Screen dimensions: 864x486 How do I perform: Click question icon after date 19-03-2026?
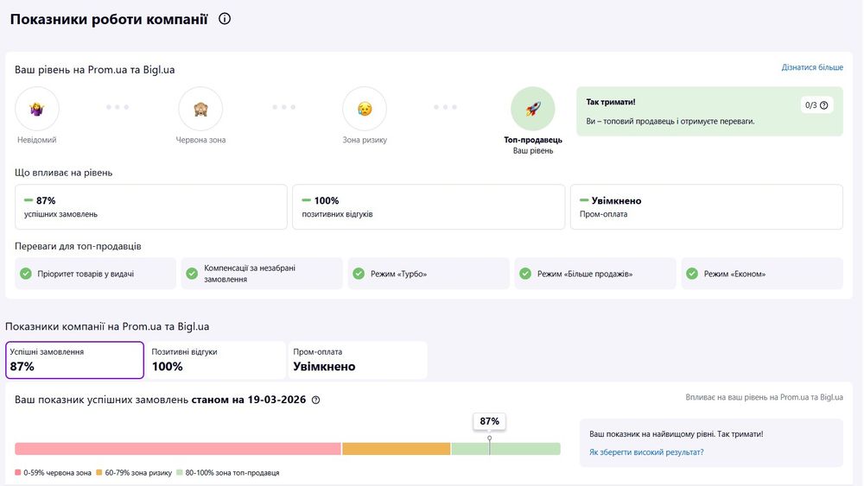click(316, 401)
